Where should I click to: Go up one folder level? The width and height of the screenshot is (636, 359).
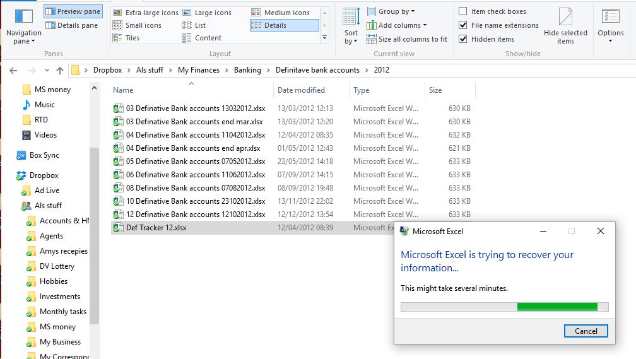click(x=60, y=71)
